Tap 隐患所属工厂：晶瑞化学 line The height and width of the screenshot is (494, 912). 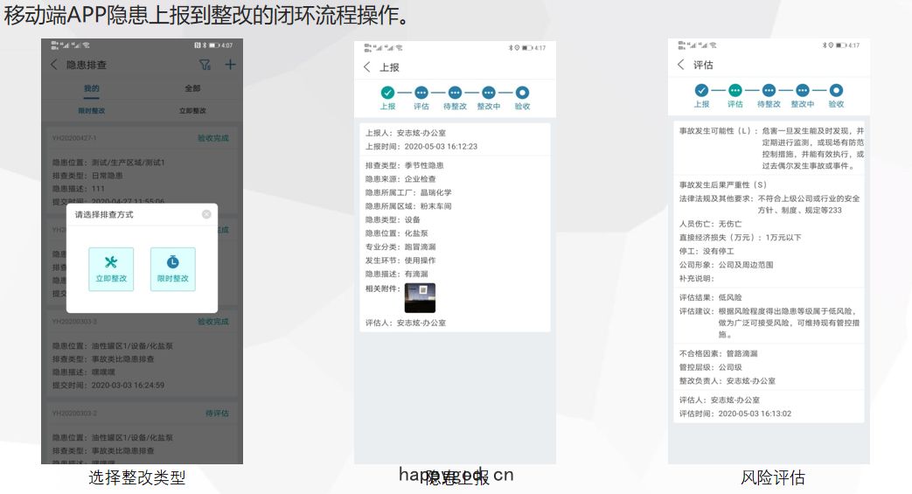pos(408,192)
